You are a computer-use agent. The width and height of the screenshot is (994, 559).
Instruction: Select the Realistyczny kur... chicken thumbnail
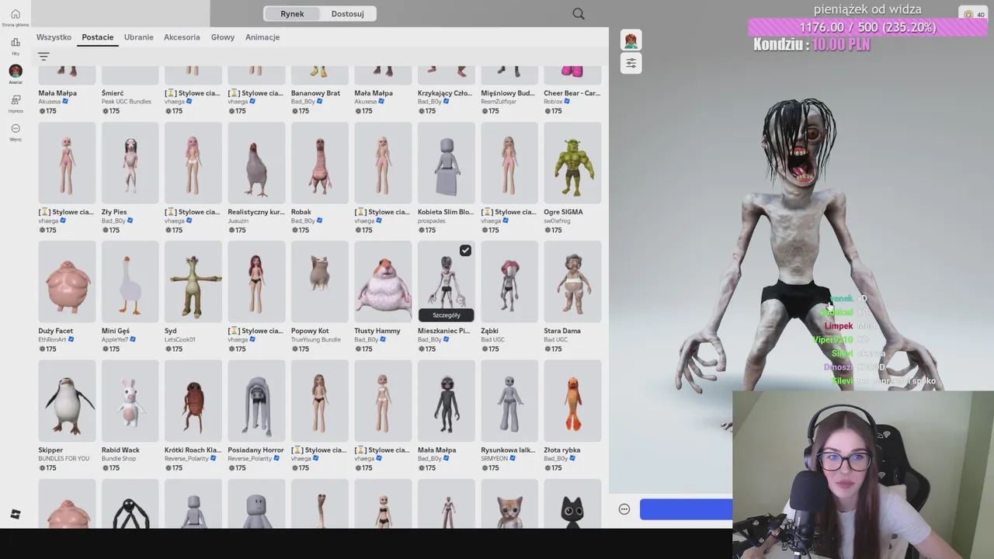pyautogui.click(x=256, y=163)
